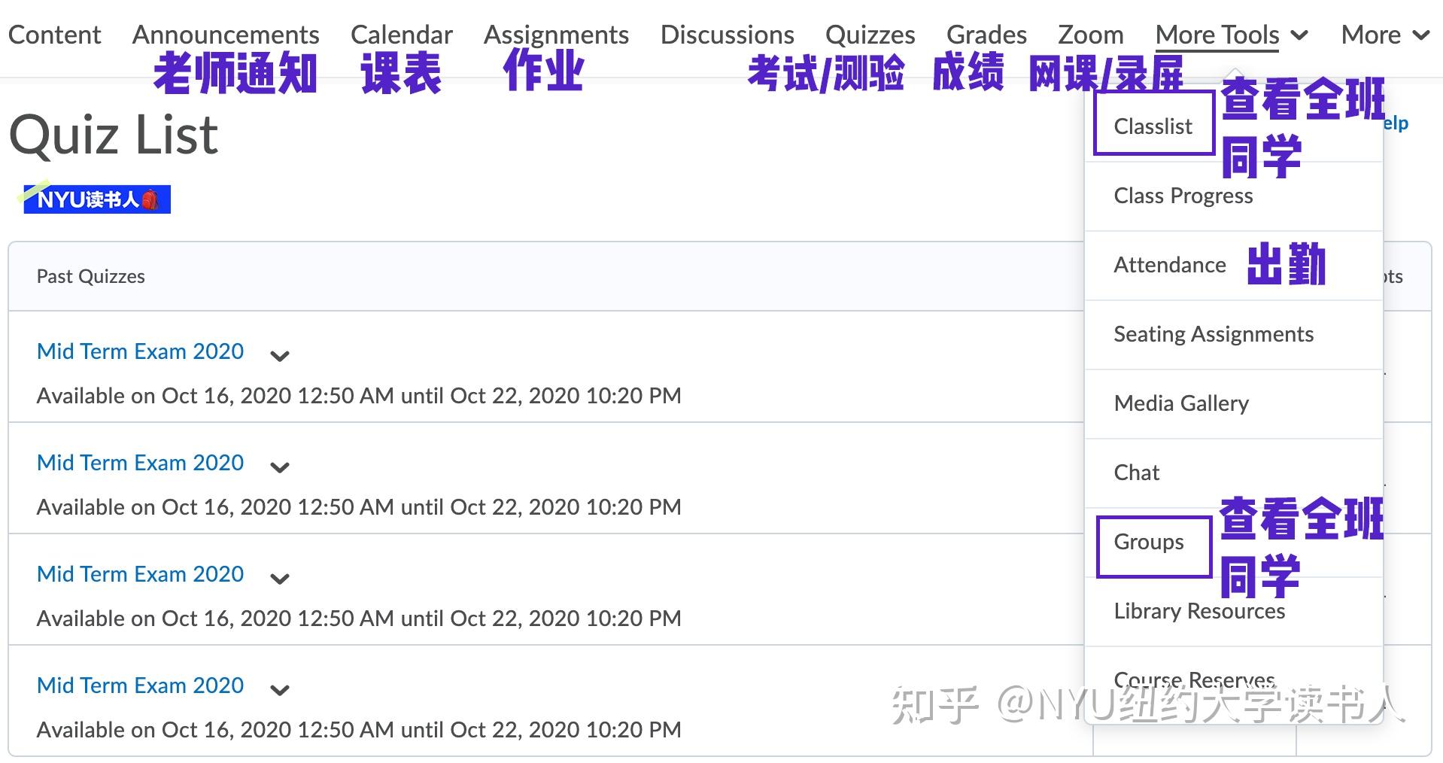Expand the first Mid Term Exam 2020 dropdown

(x=279, y=356)
